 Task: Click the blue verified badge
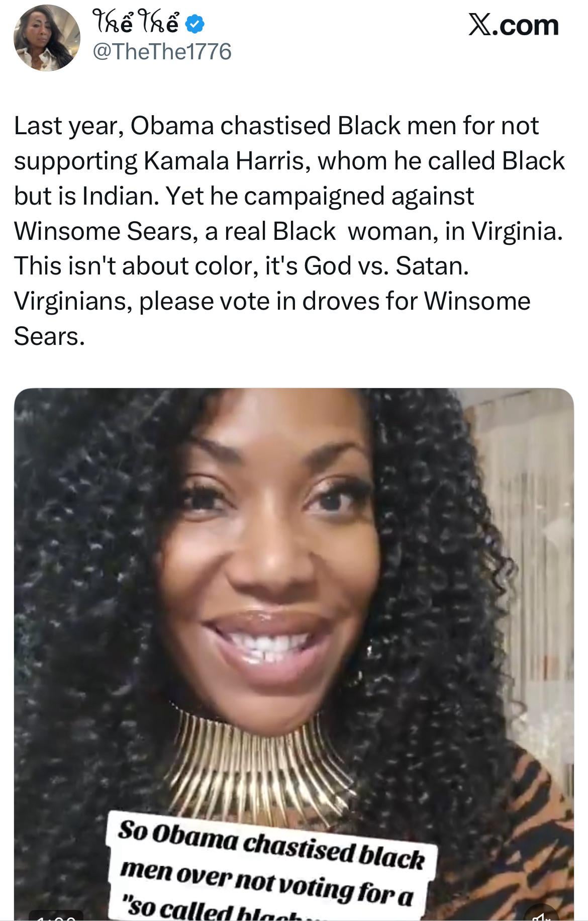coord(194,24)
